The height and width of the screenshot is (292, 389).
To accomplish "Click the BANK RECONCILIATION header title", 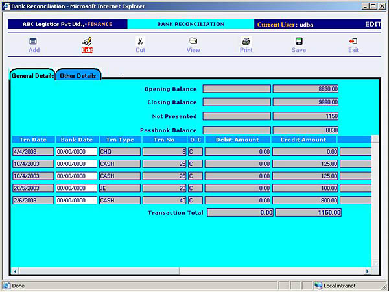I will [191, 24].
